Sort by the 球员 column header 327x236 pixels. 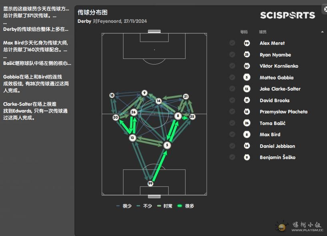263,32
